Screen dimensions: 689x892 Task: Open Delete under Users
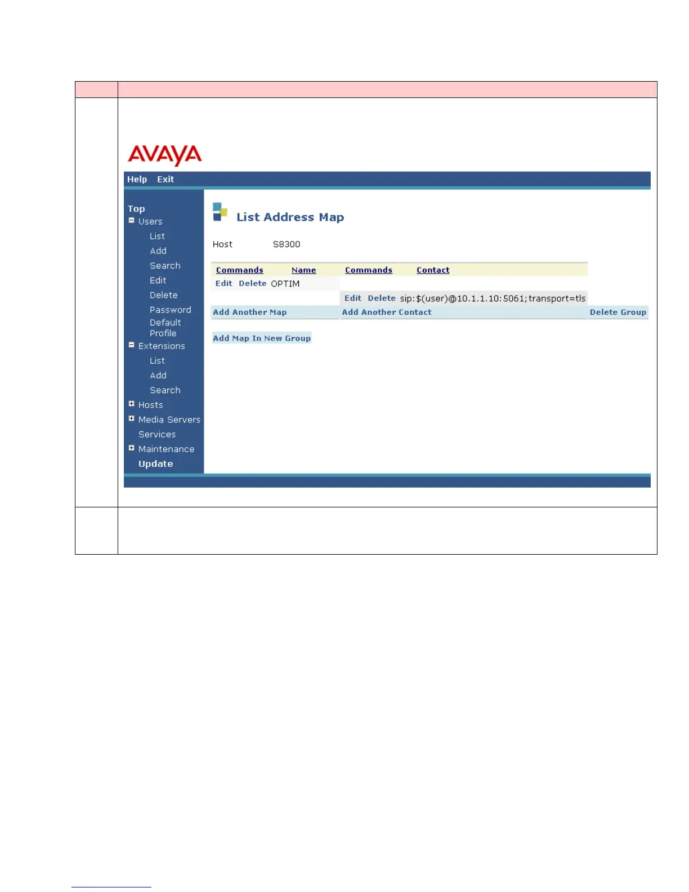(x=163, y=295)
